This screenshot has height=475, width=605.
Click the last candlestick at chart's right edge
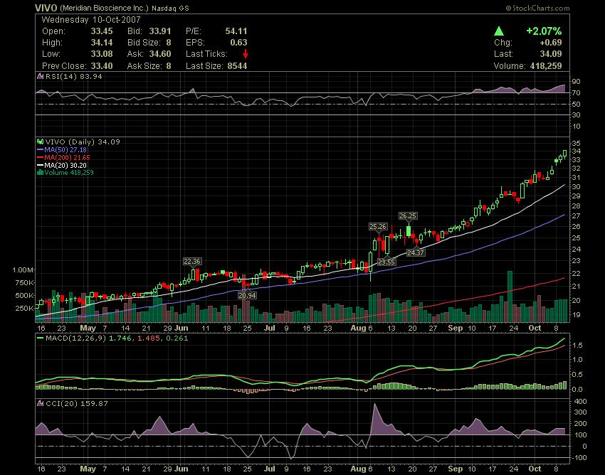[x=564, y=154]
